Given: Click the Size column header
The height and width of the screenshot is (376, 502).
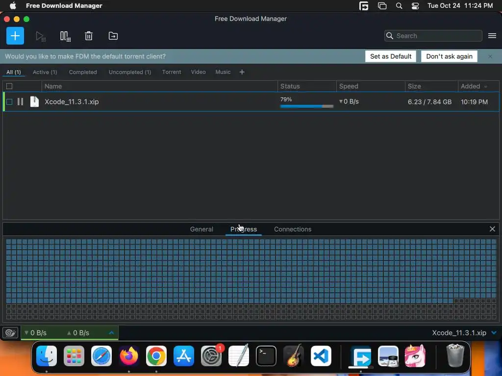Looking at the screenshot, I should tap(431, 86).
